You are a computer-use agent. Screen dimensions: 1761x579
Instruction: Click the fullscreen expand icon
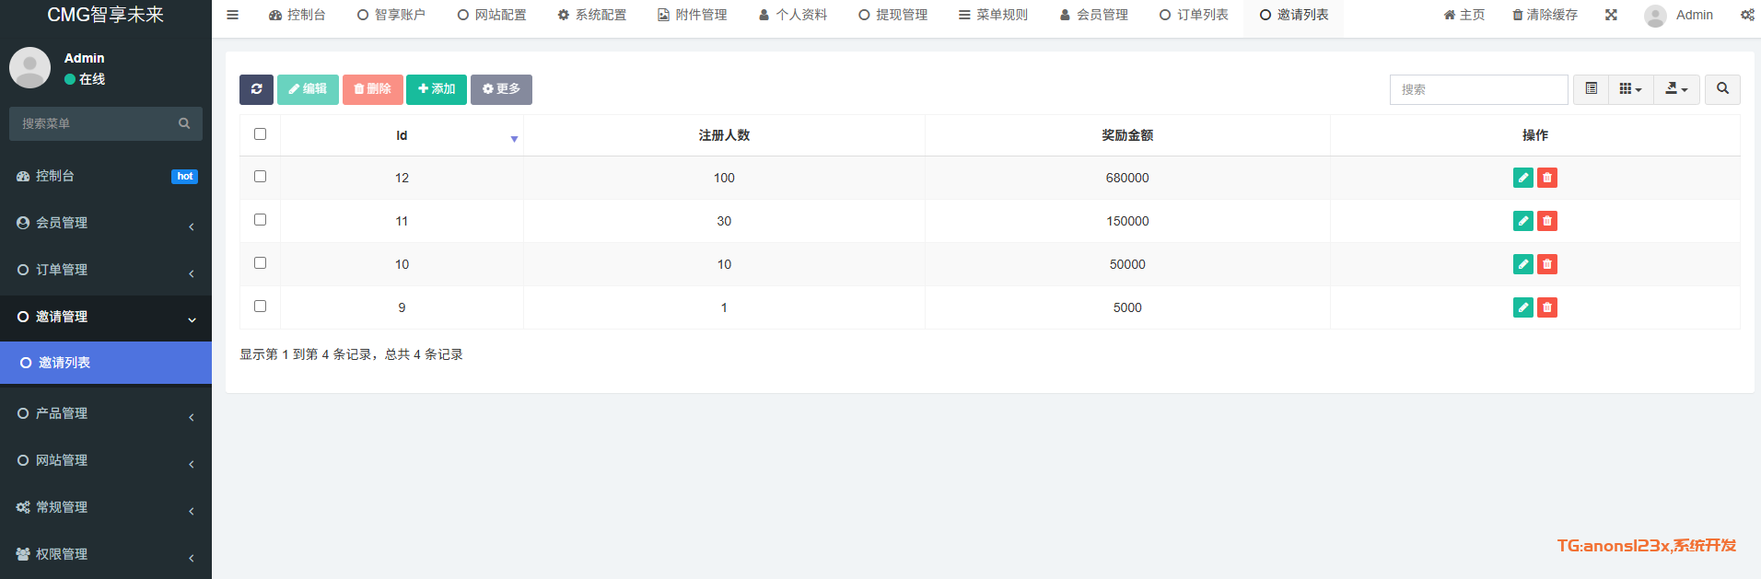1611,15
